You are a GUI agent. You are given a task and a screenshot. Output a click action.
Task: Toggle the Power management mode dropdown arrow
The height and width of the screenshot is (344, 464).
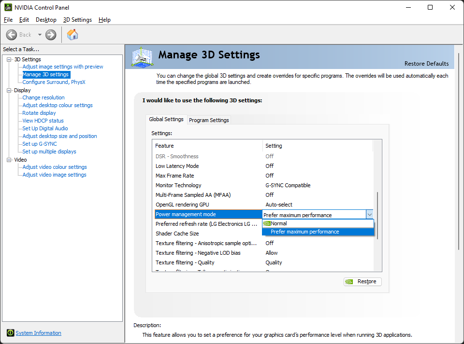click(x=369, y=215)
